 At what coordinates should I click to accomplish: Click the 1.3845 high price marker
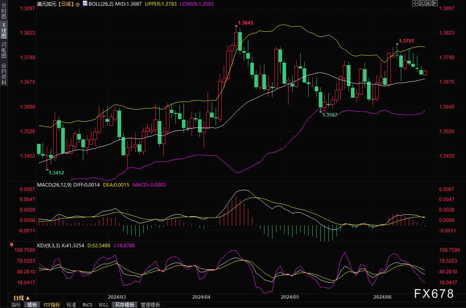(x=245, y=23)
